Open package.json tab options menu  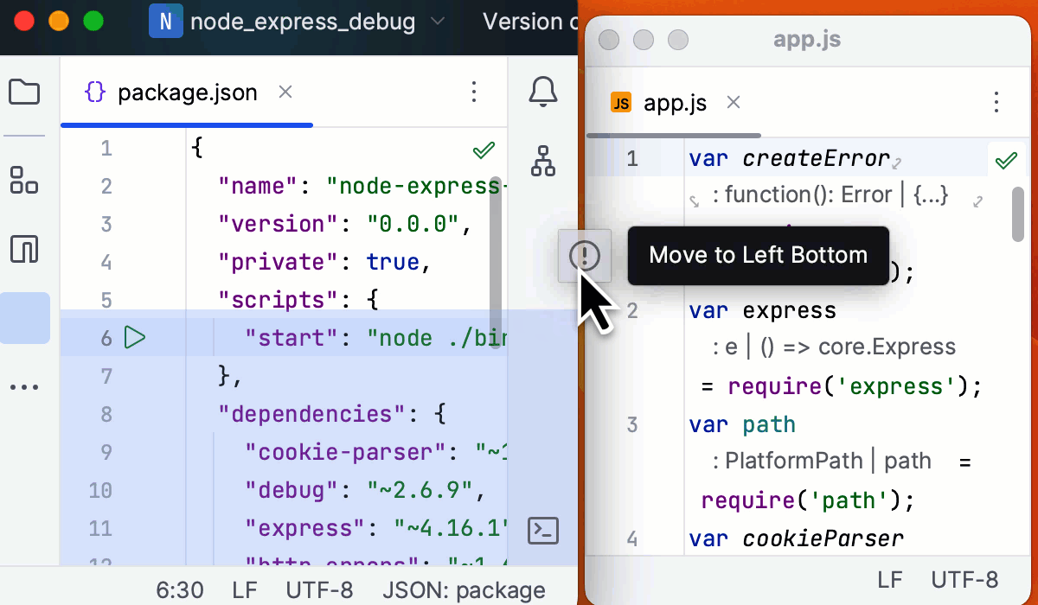click(x=473, y=92)
